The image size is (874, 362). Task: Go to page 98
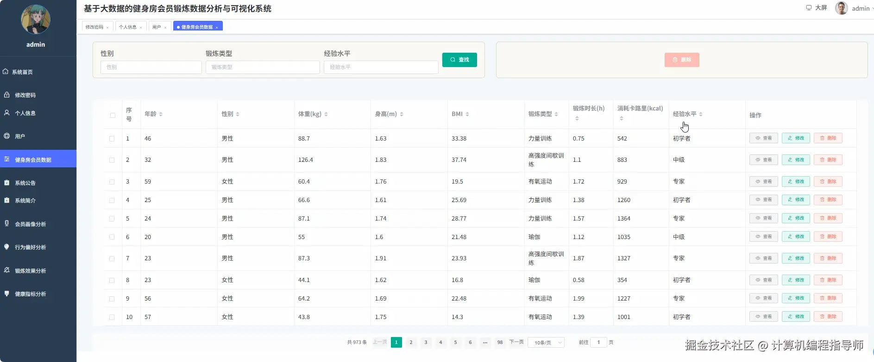(x=500, y=343)
